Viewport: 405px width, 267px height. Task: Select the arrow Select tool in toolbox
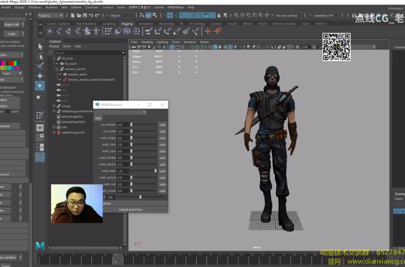pyautogui.click(x=40, y=47)
